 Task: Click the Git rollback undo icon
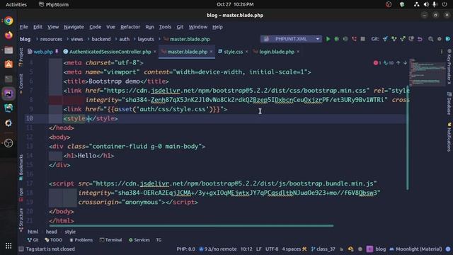pos(420,39)
